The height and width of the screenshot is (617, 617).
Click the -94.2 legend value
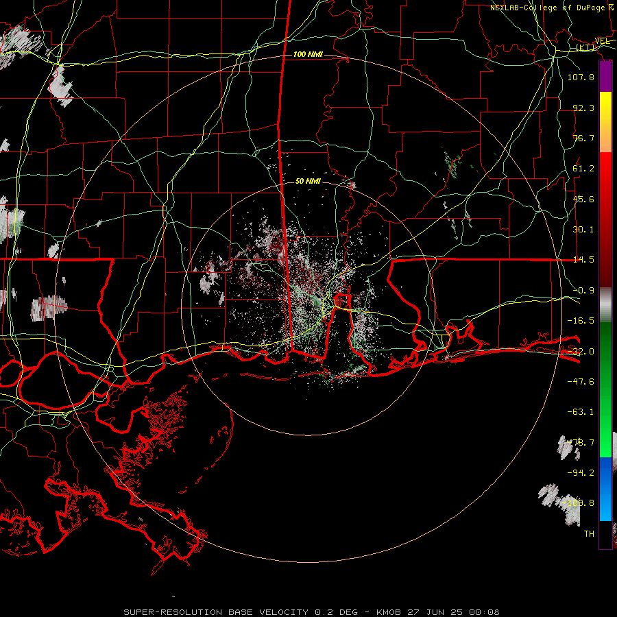pyautogui.click(x=581, y=473)
